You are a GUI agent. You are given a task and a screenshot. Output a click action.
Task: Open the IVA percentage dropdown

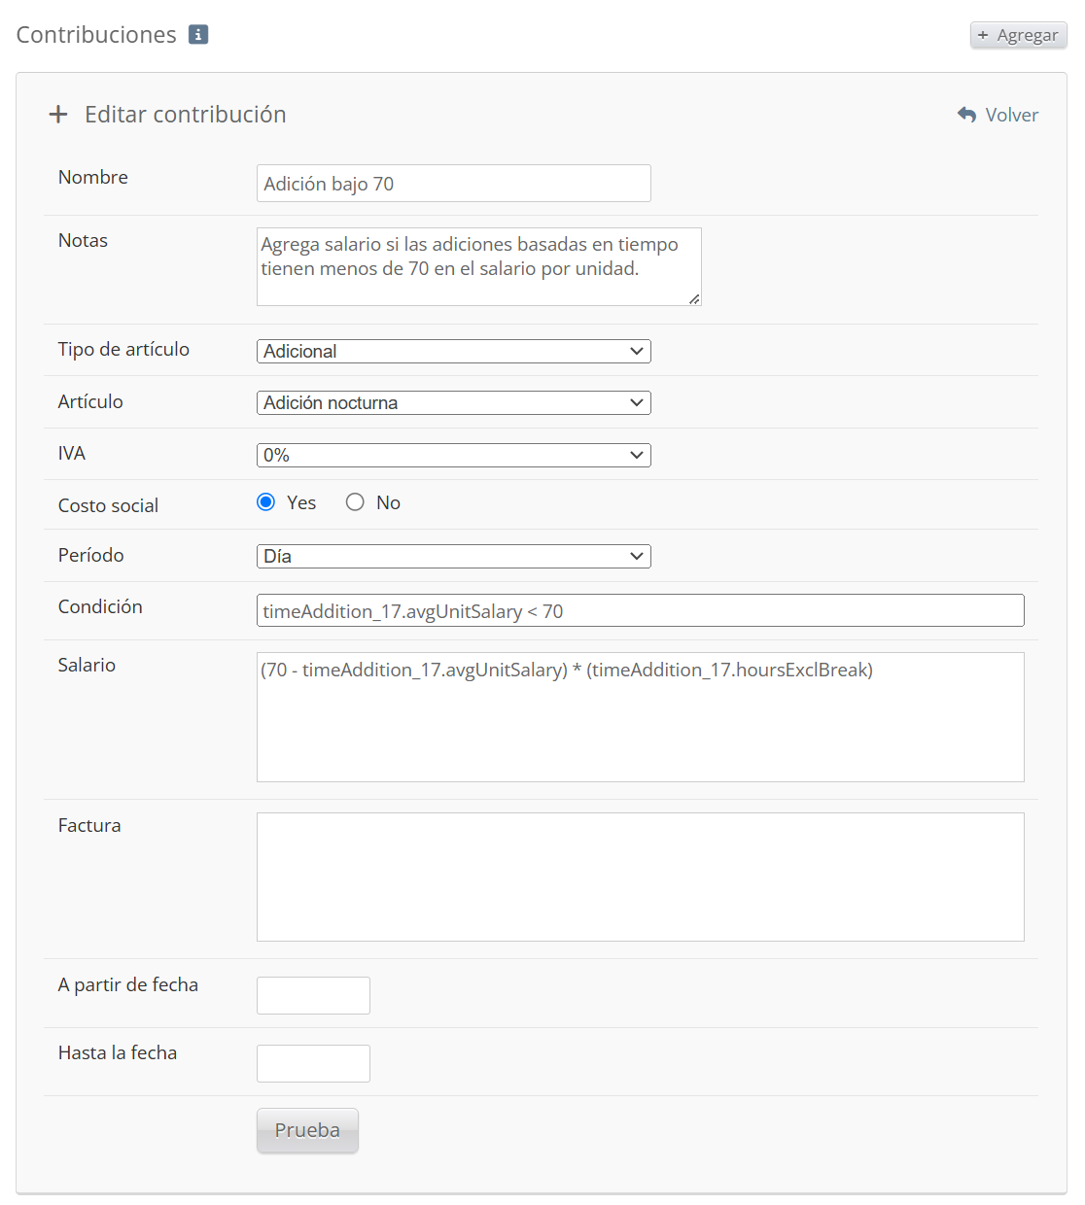pyautogui.click(x=453, y=455)
